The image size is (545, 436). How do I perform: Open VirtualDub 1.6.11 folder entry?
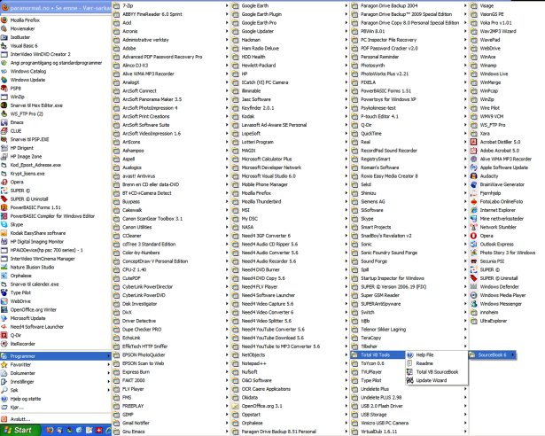pos(409,432)
